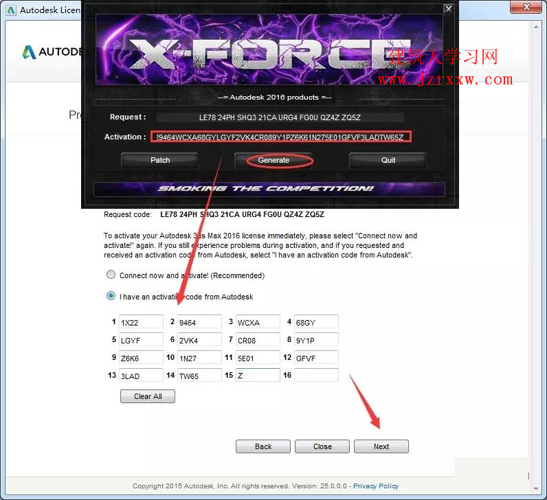Click the Generate button in X-Force

(273, 161)
